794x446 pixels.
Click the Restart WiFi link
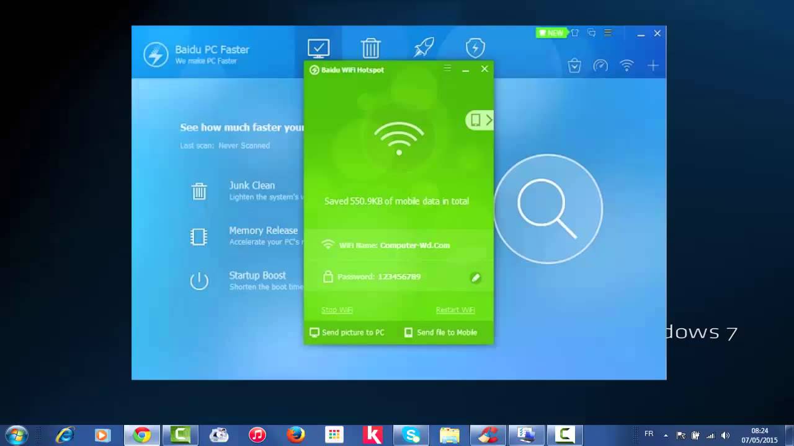(x=455, y=310)
